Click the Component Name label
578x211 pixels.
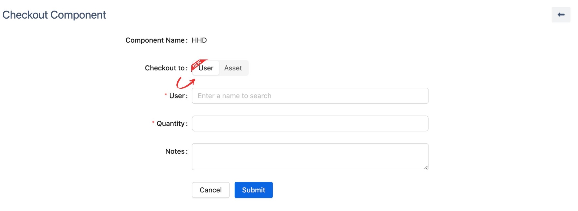155,40
